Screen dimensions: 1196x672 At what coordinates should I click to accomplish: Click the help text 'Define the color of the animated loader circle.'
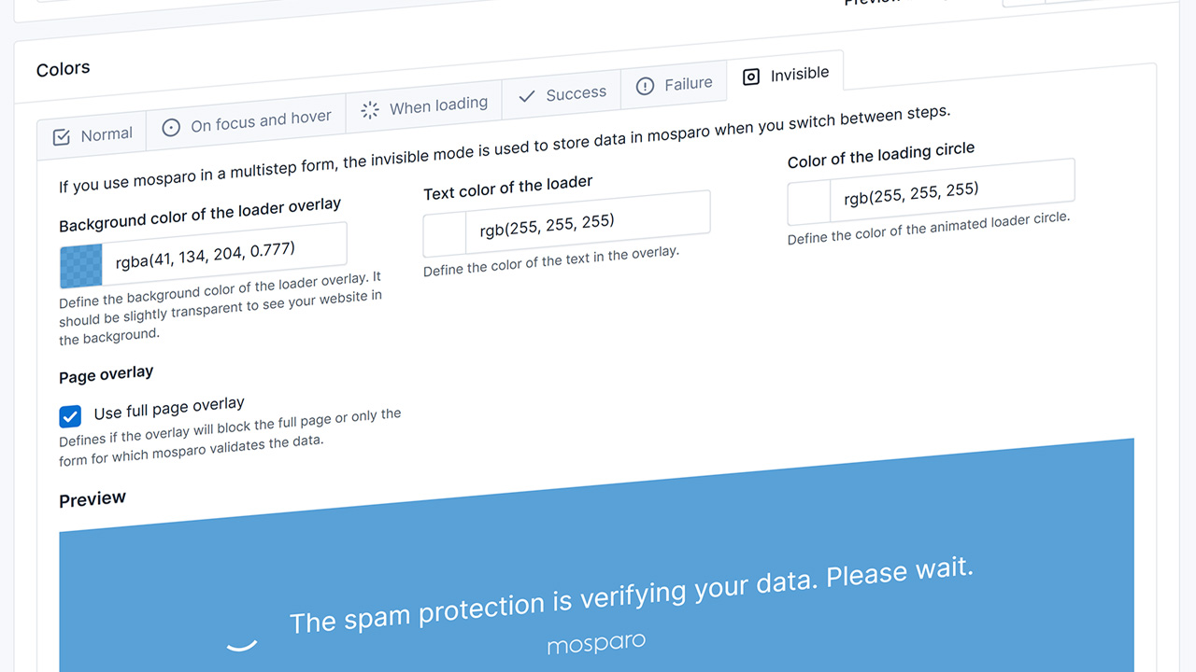pyautogui.click(x=929, y=228)
